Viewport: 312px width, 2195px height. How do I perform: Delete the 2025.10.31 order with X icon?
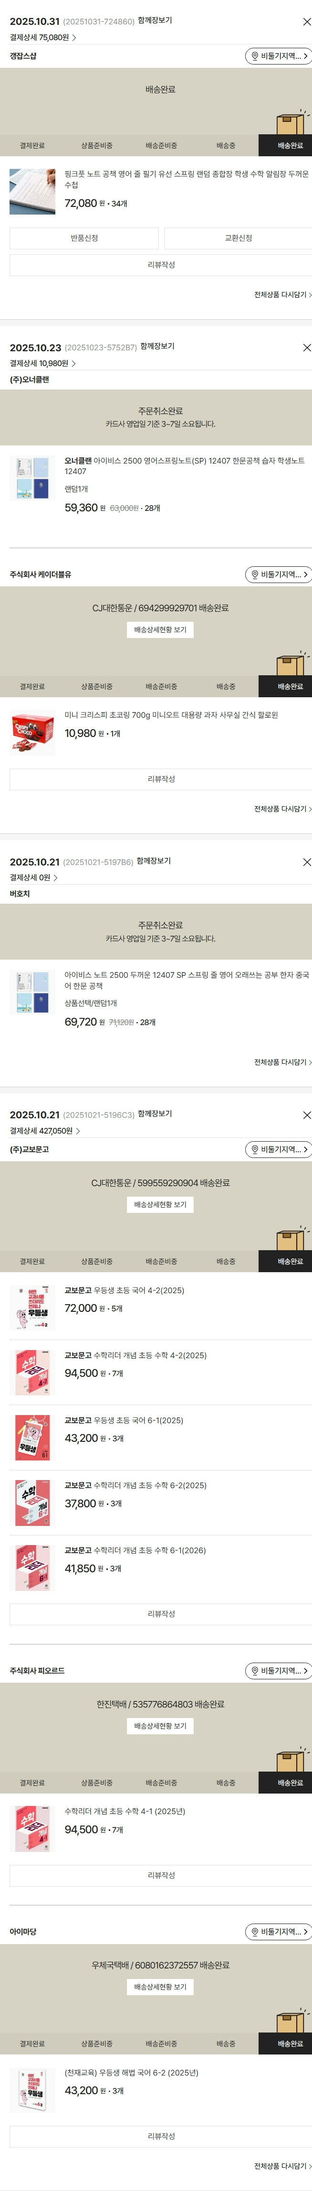click(307, 22)
